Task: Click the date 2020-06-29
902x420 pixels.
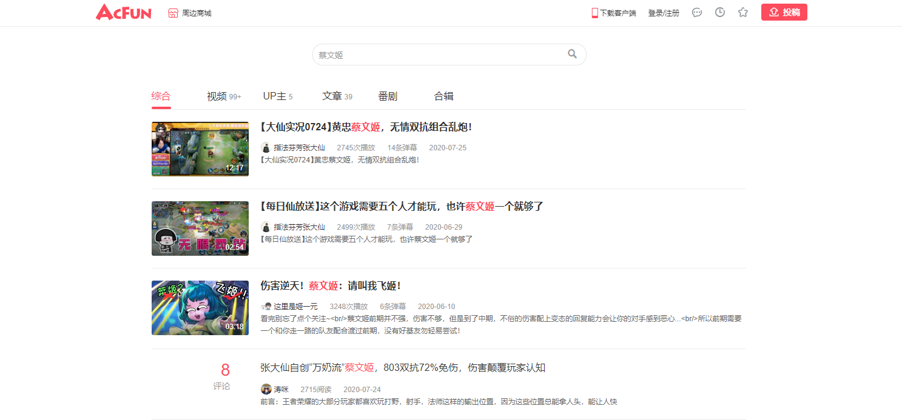Action: click(x=443, y=227)
